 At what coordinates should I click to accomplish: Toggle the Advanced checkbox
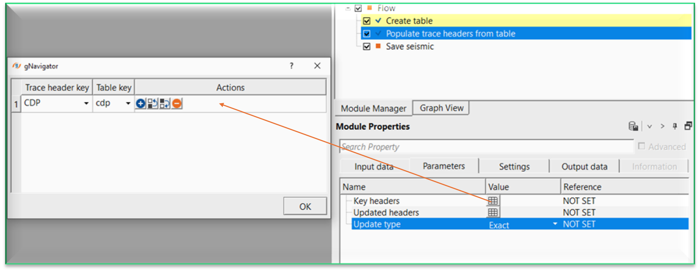[x=641, y=146]
